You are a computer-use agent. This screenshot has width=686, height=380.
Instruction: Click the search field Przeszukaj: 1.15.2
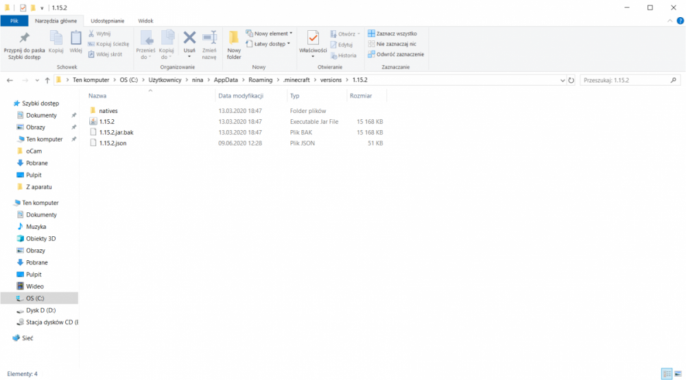tap(624, 80)
